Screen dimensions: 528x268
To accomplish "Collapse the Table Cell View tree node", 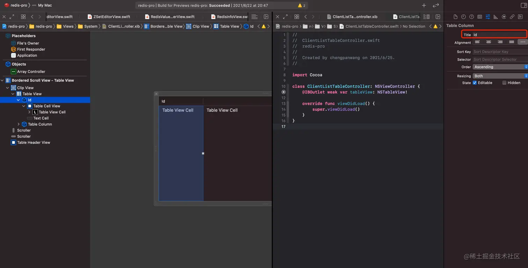I will pos(24,106).
